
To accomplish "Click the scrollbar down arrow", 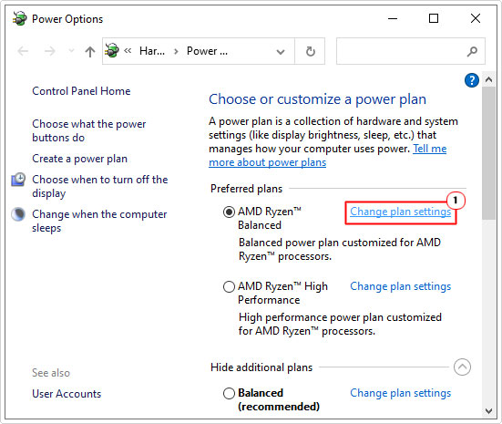I will (x=488, y=411).
